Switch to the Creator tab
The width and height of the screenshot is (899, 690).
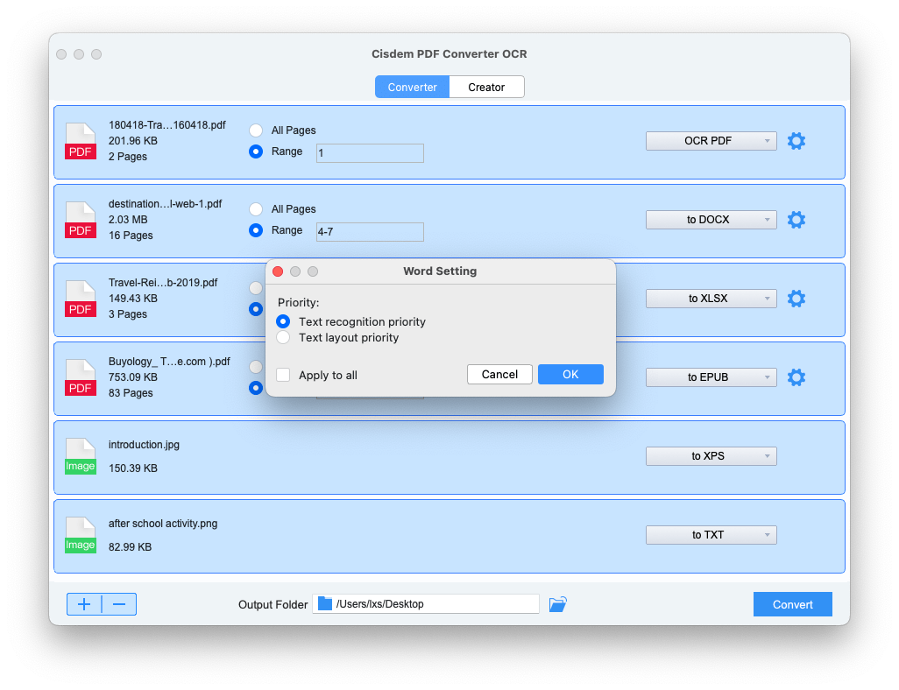[486, 87]
